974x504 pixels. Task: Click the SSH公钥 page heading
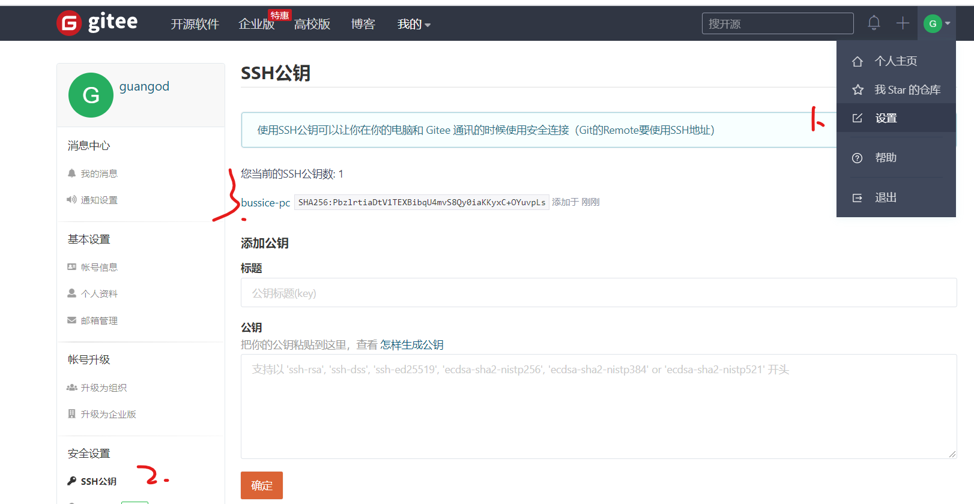click(x=276, y=73)
